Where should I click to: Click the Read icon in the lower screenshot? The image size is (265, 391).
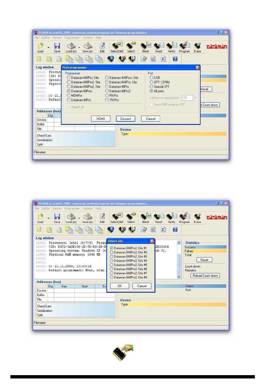pos(159,217)
